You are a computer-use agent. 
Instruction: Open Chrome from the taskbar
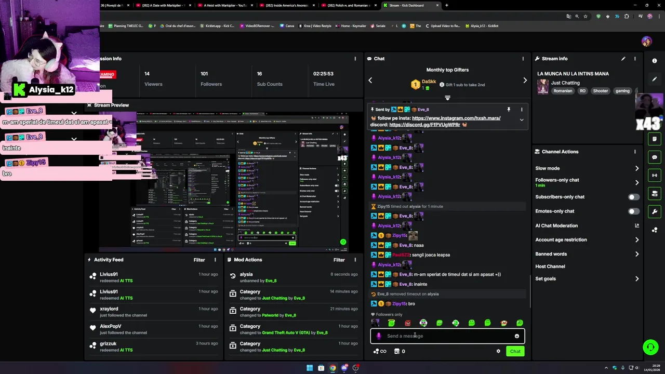[332, 368]
